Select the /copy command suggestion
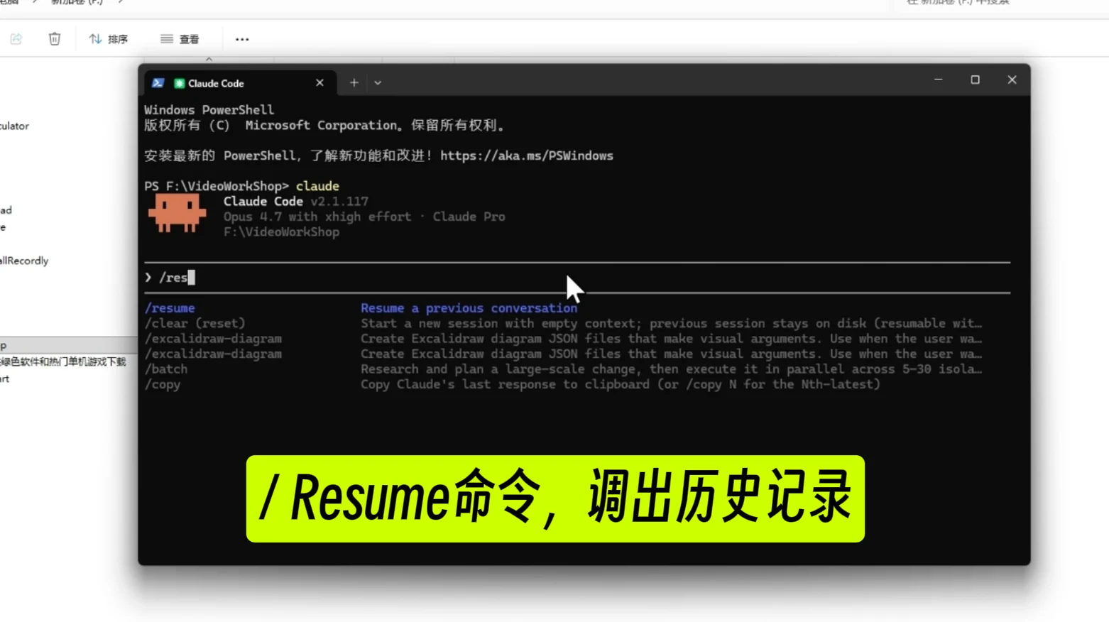 (x=163, y=384)
